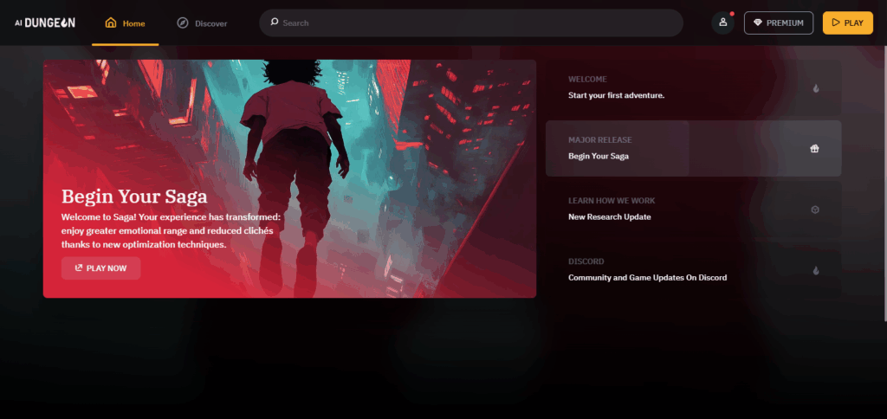
Task: Click the DISCORD label text
Action: (586, 261)
